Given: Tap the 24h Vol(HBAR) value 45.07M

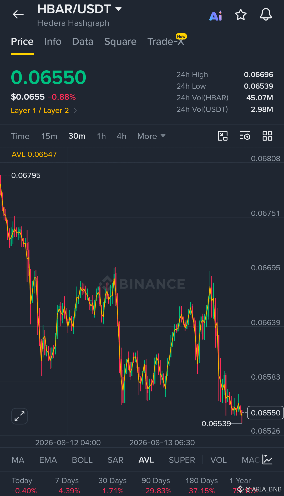Looking at the screenshot, I should (260, 98).
